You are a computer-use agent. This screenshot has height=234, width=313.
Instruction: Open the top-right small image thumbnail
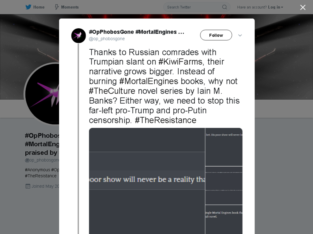tap(224, 147)
